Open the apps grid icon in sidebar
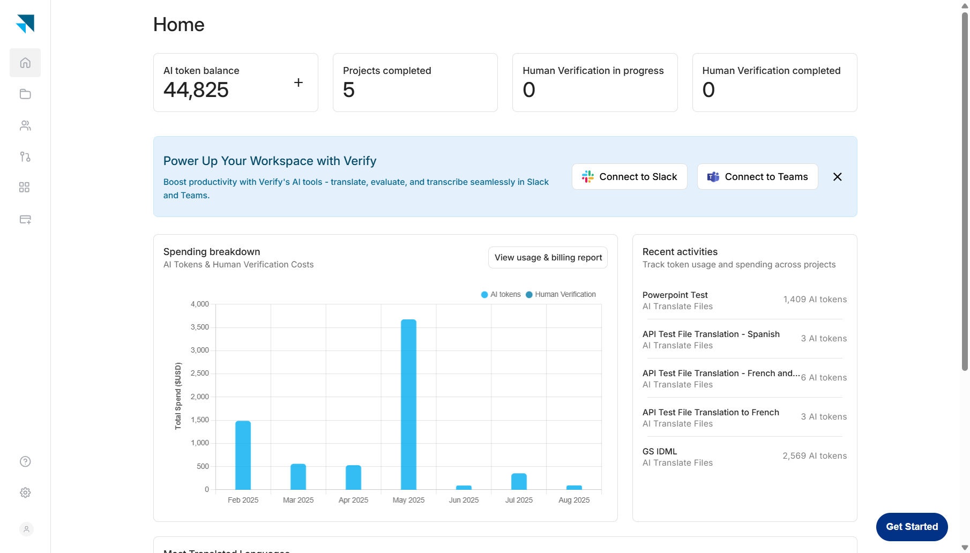 click(x=24, y=188)
